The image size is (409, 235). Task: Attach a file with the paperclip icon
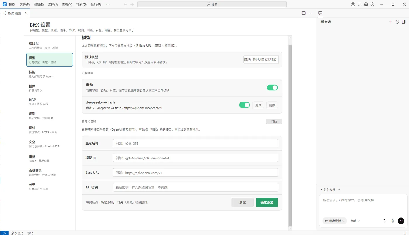[393, 221]
